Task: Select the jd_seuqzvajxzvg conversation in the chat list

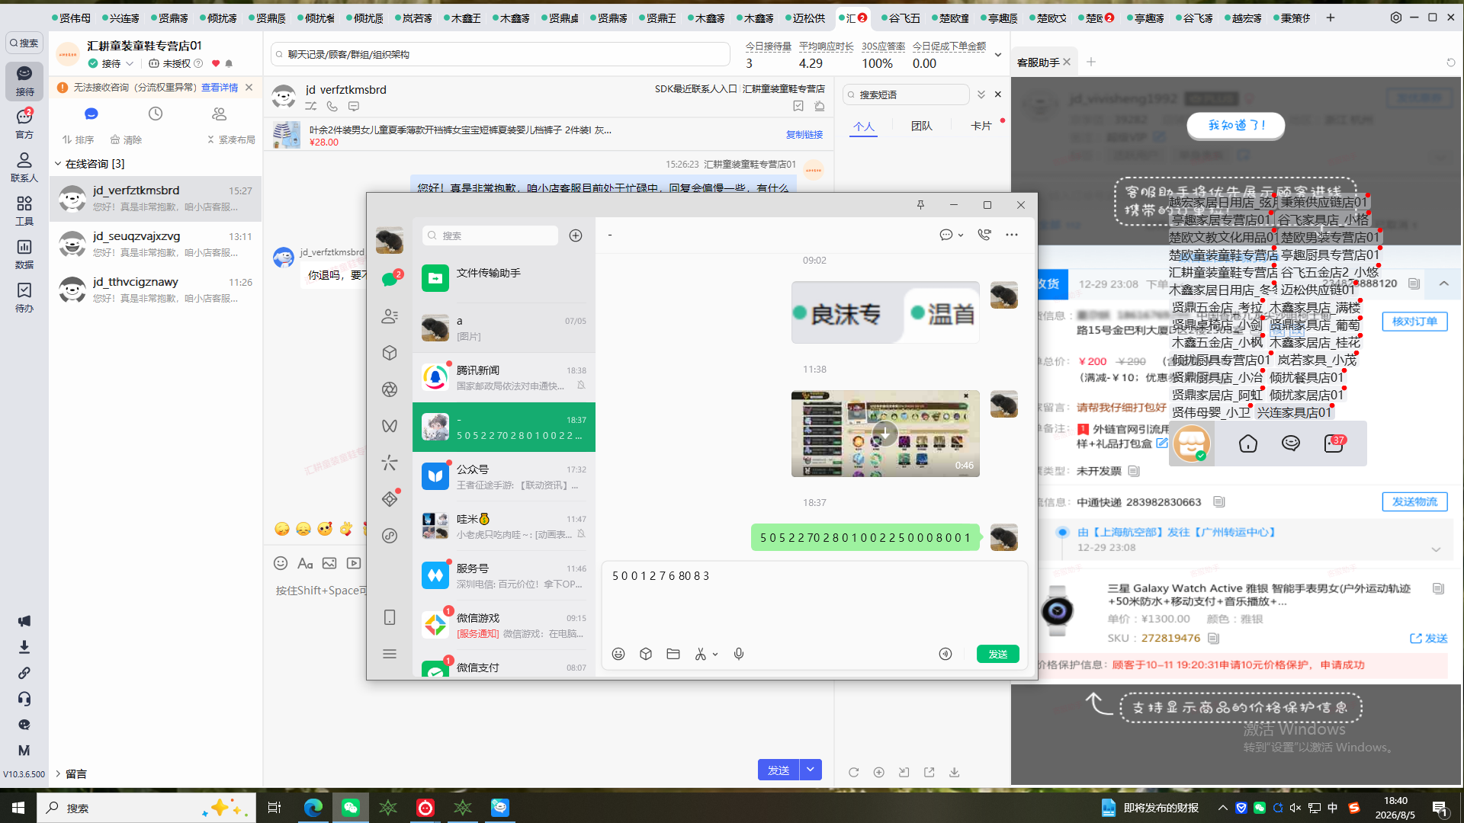Action: click(156, 244)
